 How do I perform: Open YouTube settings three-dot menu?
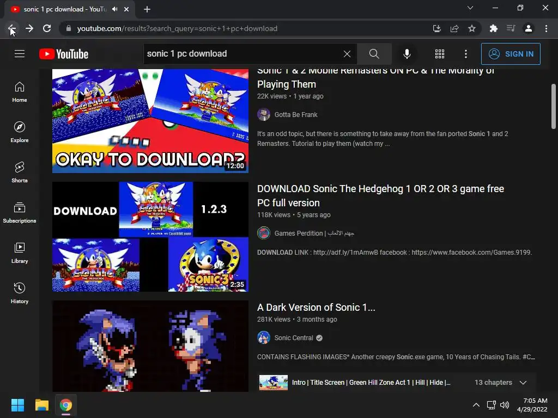(466, 54)
